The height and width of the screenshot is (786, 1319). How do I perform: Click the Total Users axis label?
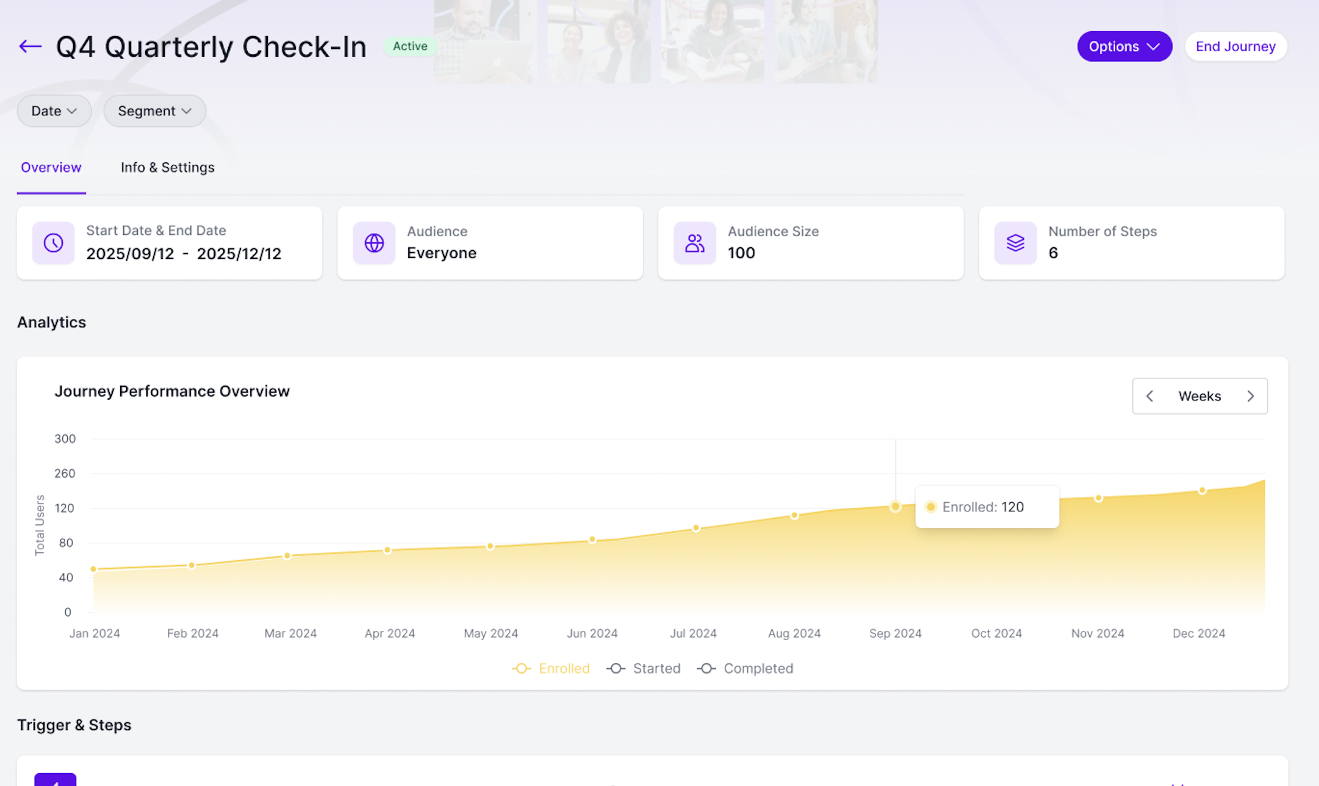click(x=40, y=525)
